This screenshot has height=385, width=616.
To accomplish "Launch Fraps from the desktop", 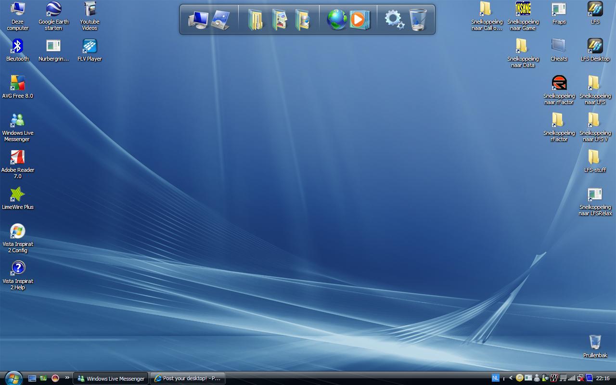I will click(559, 13).
